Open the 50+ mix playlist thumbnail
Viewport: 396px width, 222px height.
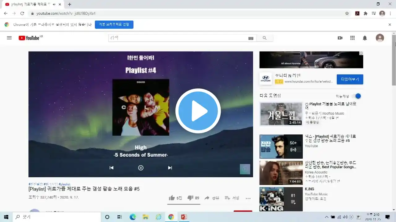(x=281, y=146)
